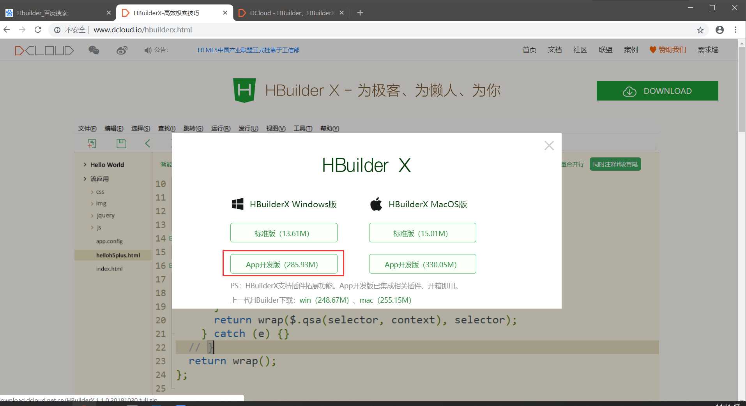Click the 工具(T) menu in the editor image
746x406 pixels.
pos(303,129)
